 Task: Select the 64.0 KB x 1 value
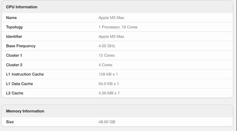pos(108,84)
